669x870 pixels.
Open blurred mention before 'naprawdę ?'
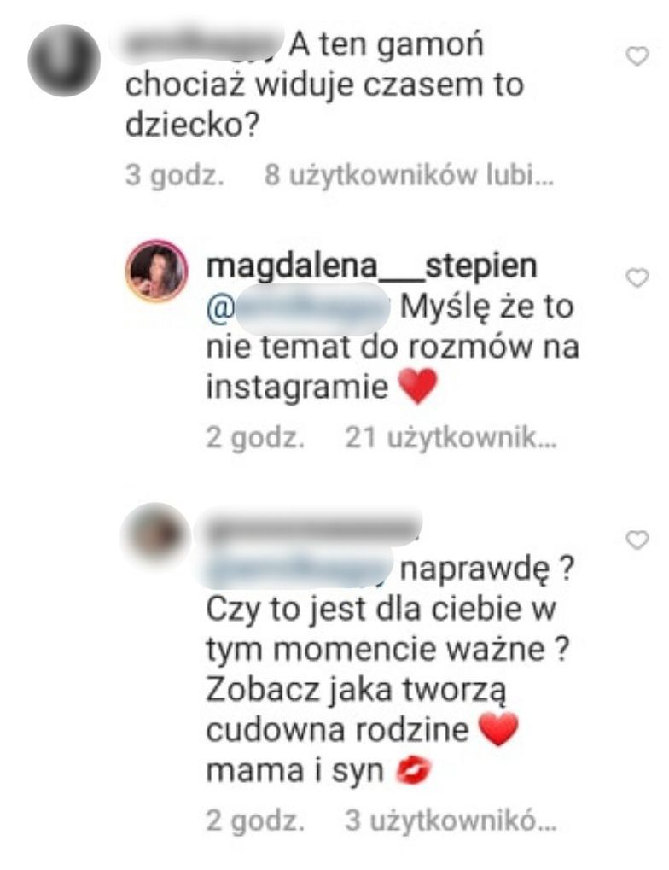tap(300, 567)
